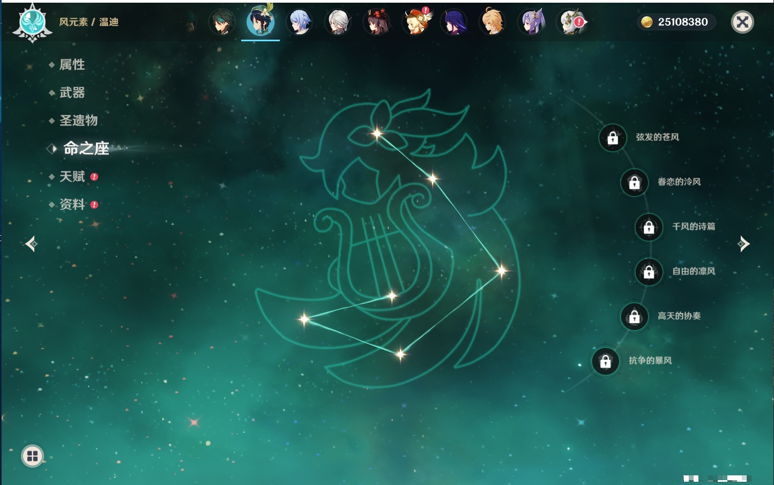Select Hu Tao's avatar with red flower hat
The height and width of the screenshot is (485, 774).
click(377, 23)
